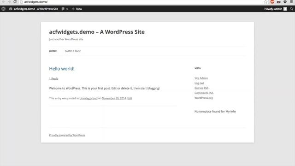The height and width of the screenshot is (166, 295).
Task: Open Site Admin from Meta widget
Action: 201,78
